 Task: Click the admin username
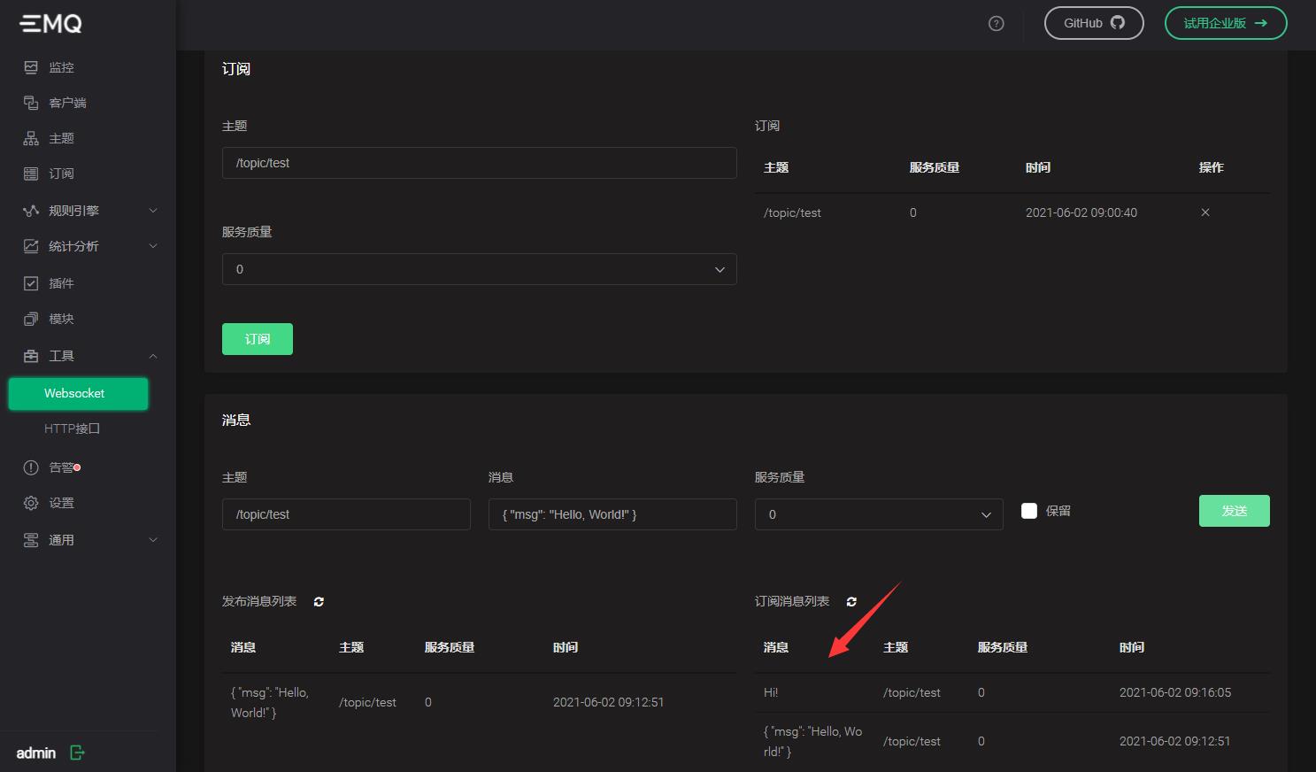(36, 753)
